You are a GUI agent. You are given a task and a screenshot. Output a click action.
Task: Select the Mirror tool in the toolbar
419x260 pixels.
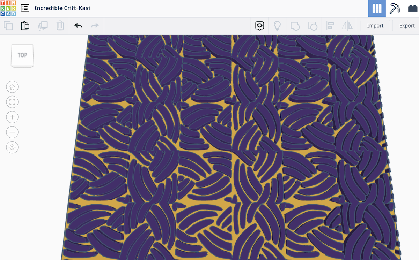[x=347, y=25]
